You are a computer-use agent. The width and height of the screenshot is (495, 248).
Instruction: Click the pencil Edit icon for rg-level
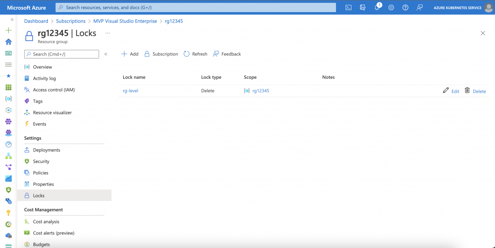[x=446, y=90]
